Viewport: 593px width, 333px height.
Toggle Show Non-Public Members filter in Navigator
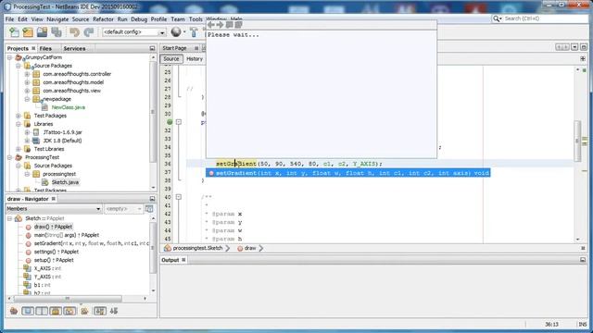pos(56,311)
